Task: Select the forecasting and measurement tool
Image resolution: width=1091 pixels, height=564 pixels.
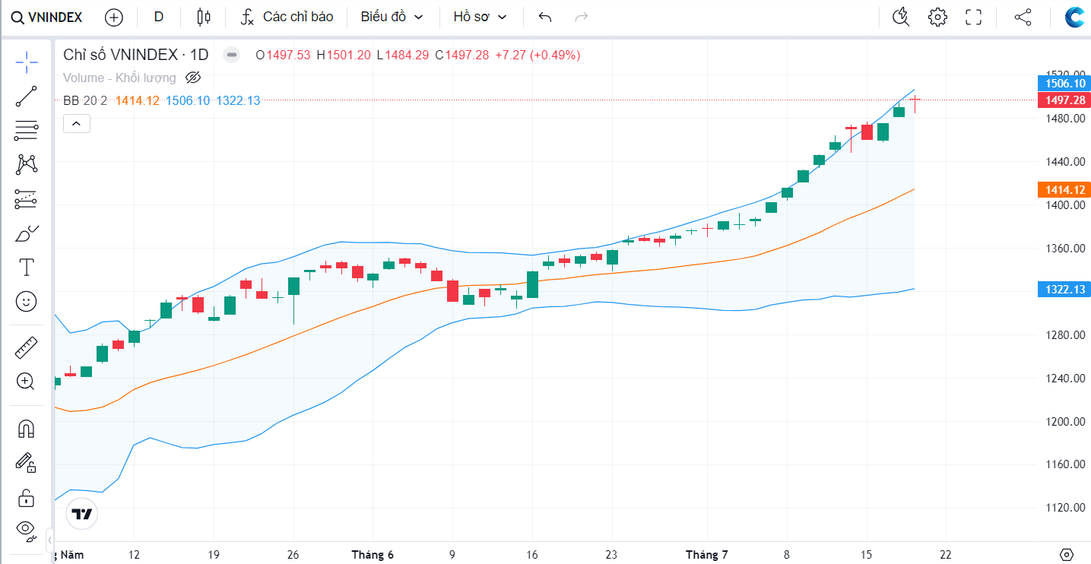Action: [x=27, y=199]
